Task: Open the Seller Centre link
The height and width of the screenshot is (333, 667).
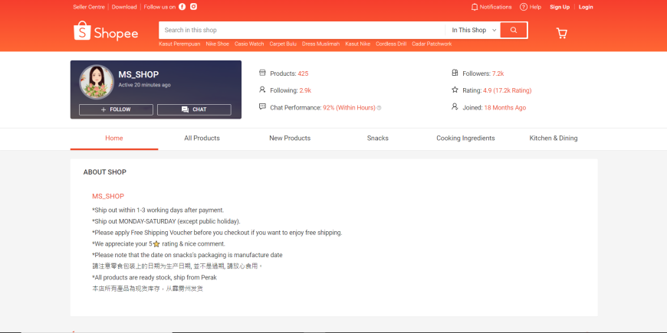Action: (x=89, y=7)
